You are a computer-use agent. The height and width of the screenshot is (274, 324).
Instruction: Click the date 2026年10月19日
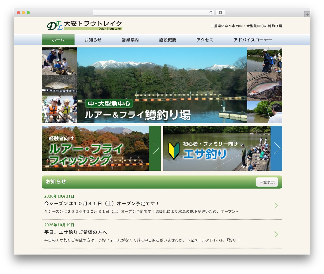pos(59,225)
